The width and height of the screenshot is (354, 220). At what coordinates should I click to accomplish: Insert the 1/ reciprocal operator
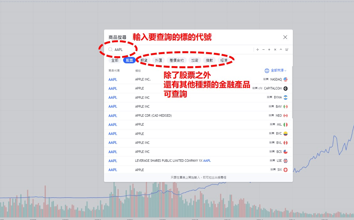tap(287, 49)
